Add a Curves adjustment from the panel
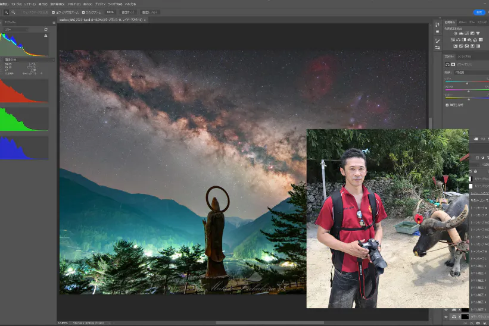The width and height of the screenshot is (489, 326). coord(466,33)
